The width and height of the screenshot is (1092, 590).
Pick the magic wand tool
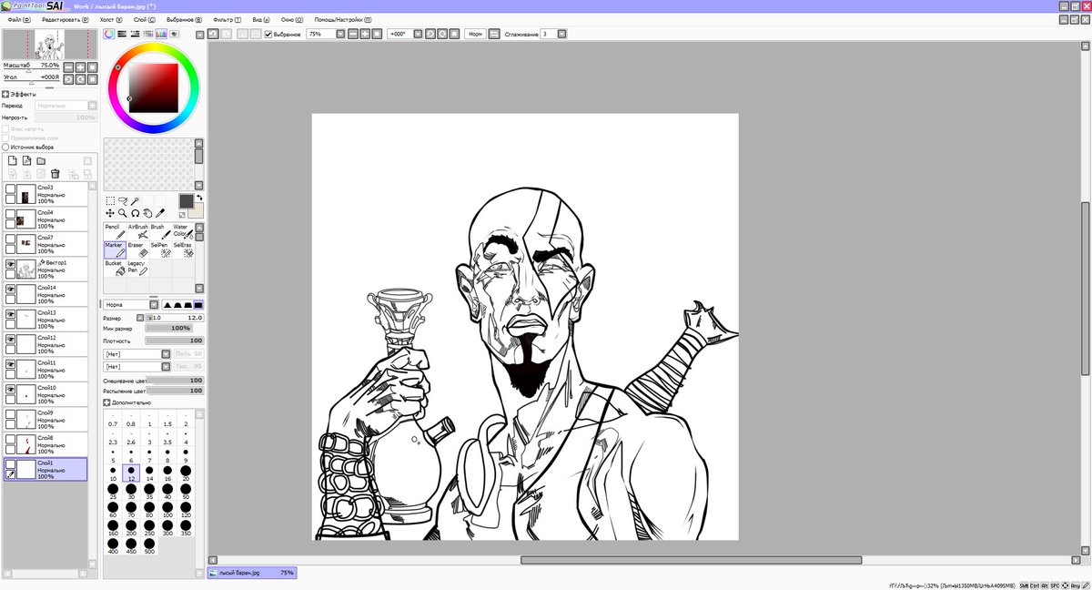pos(135,200)
